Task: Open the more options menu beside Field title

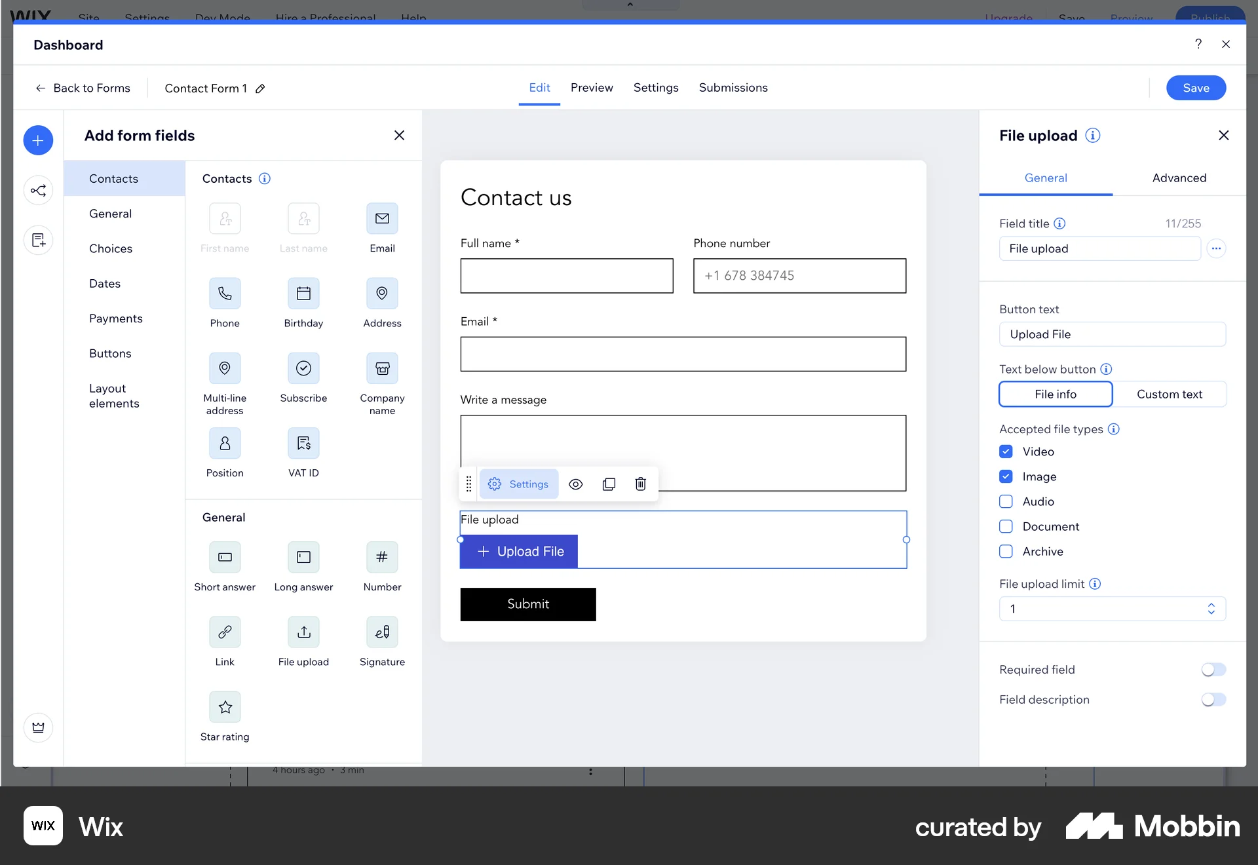Action: (1217, 248)
